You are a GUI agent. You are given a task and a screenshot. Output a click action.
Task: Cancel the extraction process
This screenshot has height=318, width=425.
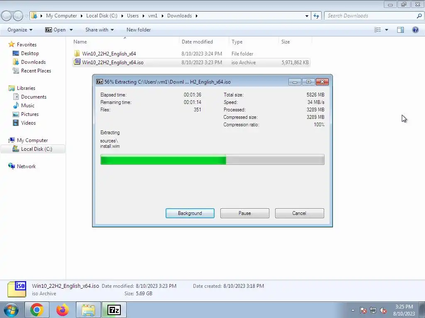[299, 213]
